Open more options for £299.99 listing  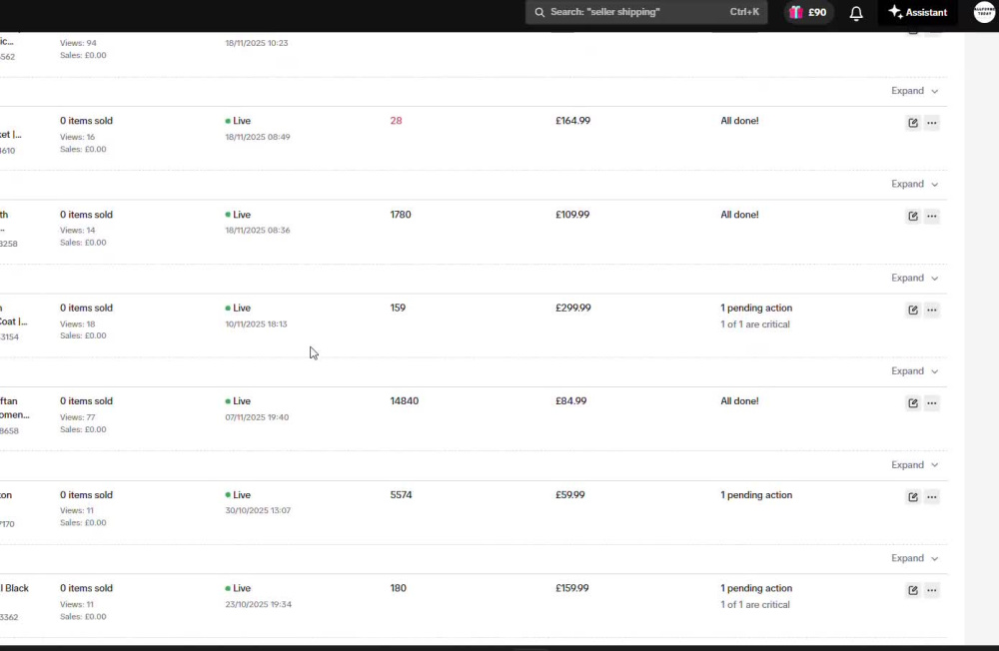pos(931,310)
